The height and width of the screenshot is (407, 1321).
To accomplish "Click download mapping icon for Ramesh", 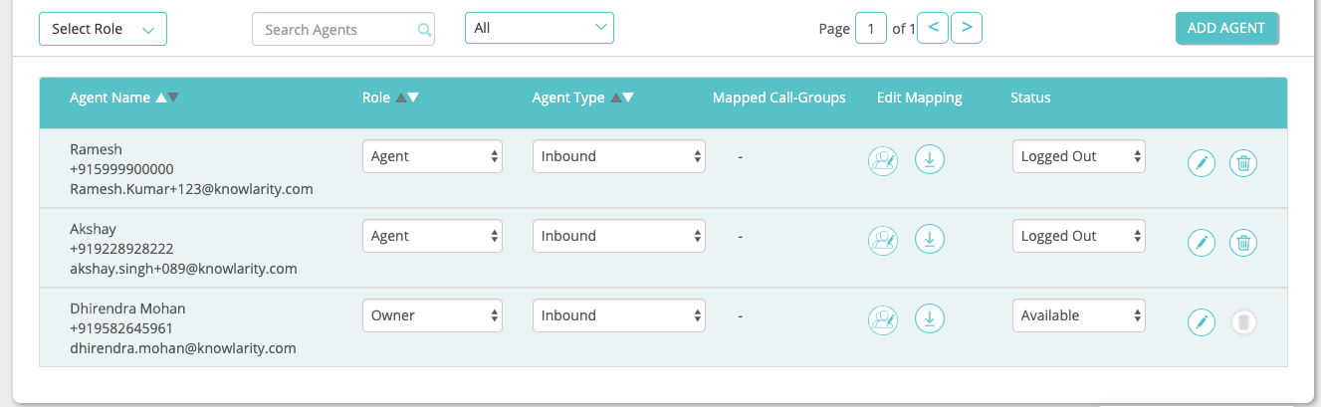I will tap(929, 160).
